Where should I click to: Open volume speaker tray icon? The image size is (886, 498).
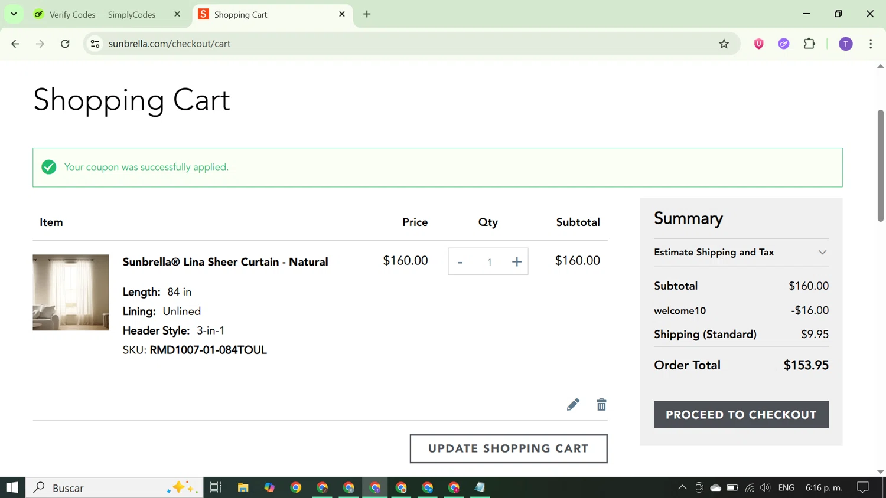[x=766, y=487]
